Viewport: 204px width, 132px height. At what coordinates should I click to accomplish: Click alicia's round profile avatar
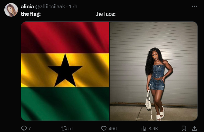[x=11, y=10]
